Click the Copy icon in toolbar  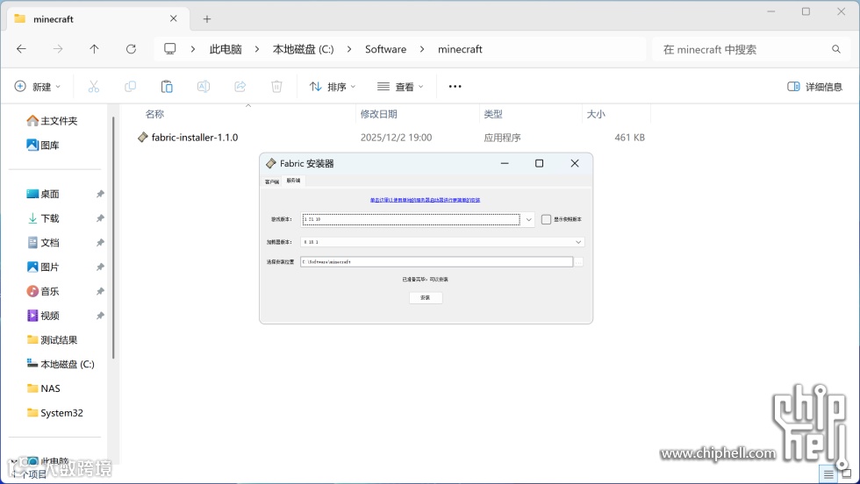pyautogui.click(x=130, y=86)
